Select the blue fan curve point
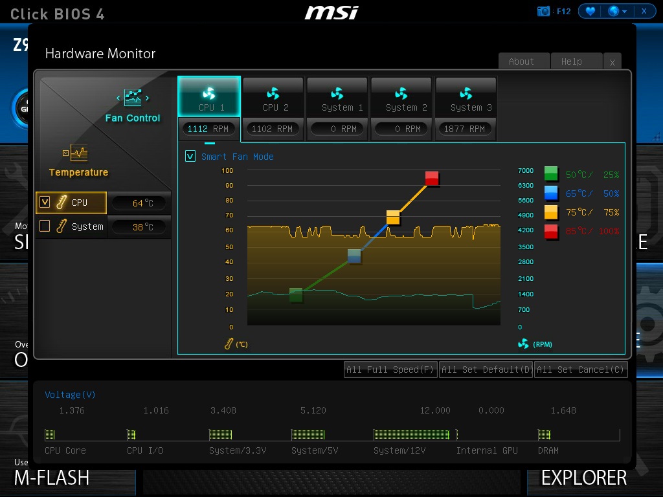663x497 pixels. [354, 256]
